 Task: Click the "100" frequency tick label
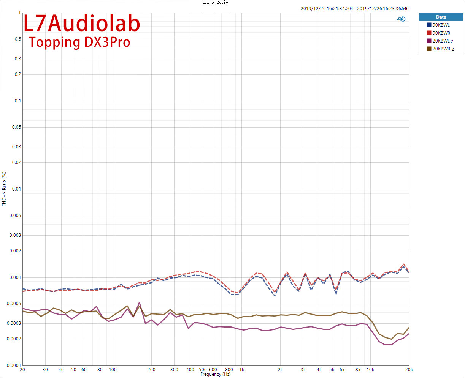(x=113, y=369)
